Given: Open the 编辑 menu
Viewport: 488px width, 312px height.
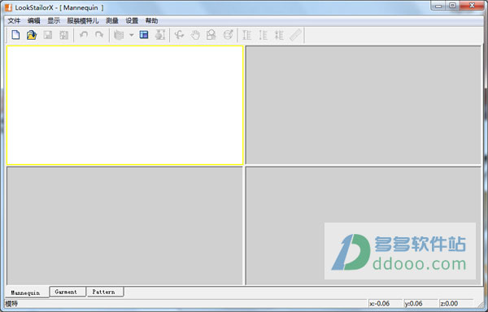Looking at the screenshot, I should pos(33,21).
